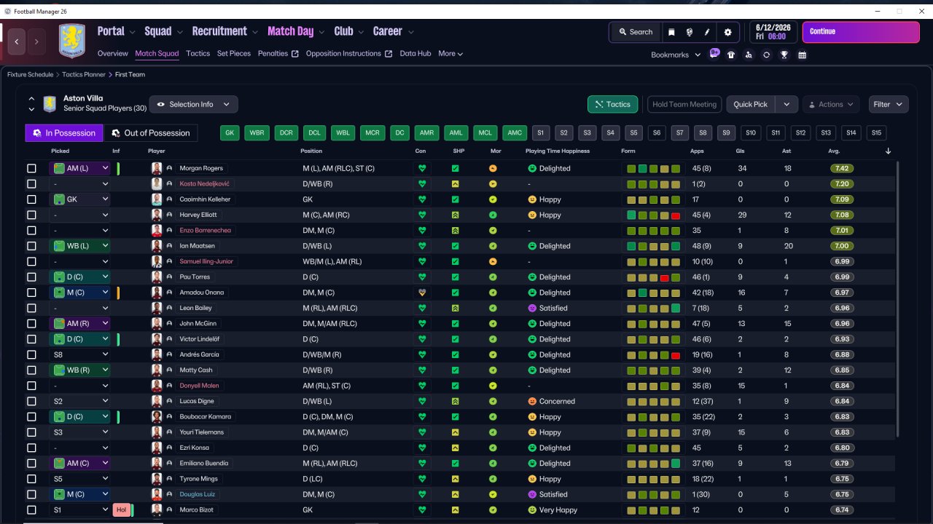933x524 pixels.
Task: Tick the checkbox for Ian Maatsen
Action: coord(31,246)
